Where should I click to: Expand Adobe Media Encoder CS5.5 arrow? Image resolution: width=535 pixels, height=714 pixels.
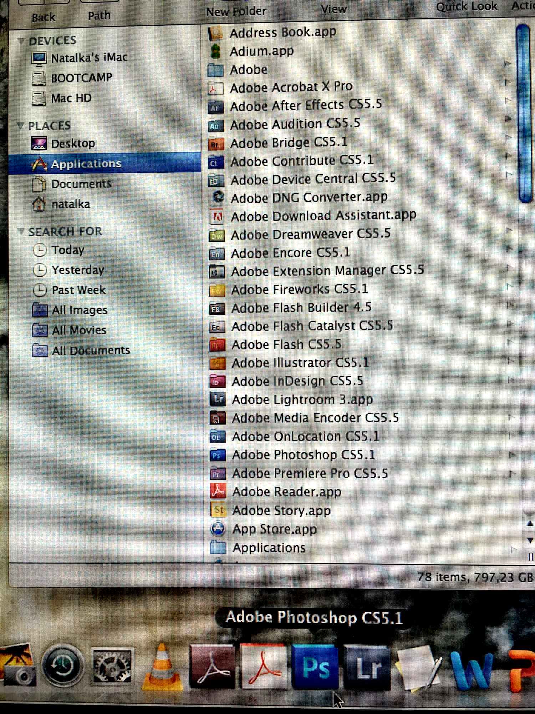point(511,417)
